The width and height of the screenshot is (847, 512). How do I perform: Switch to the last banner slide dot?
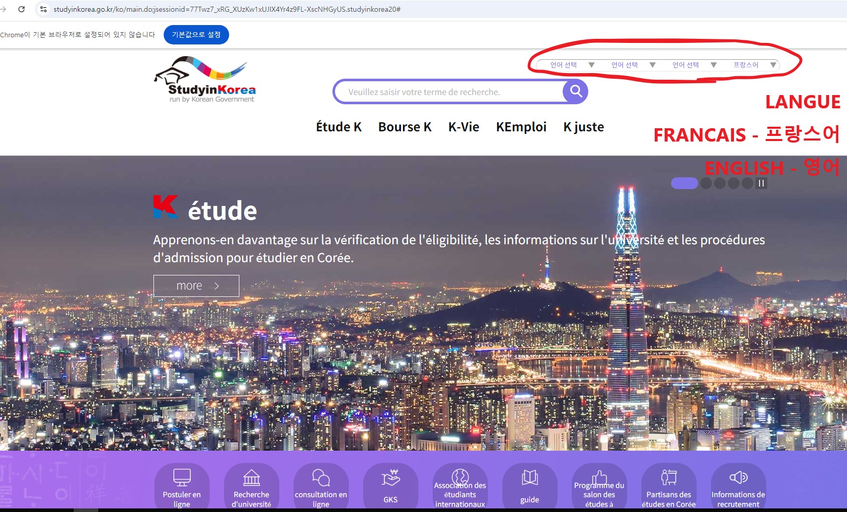747,183
